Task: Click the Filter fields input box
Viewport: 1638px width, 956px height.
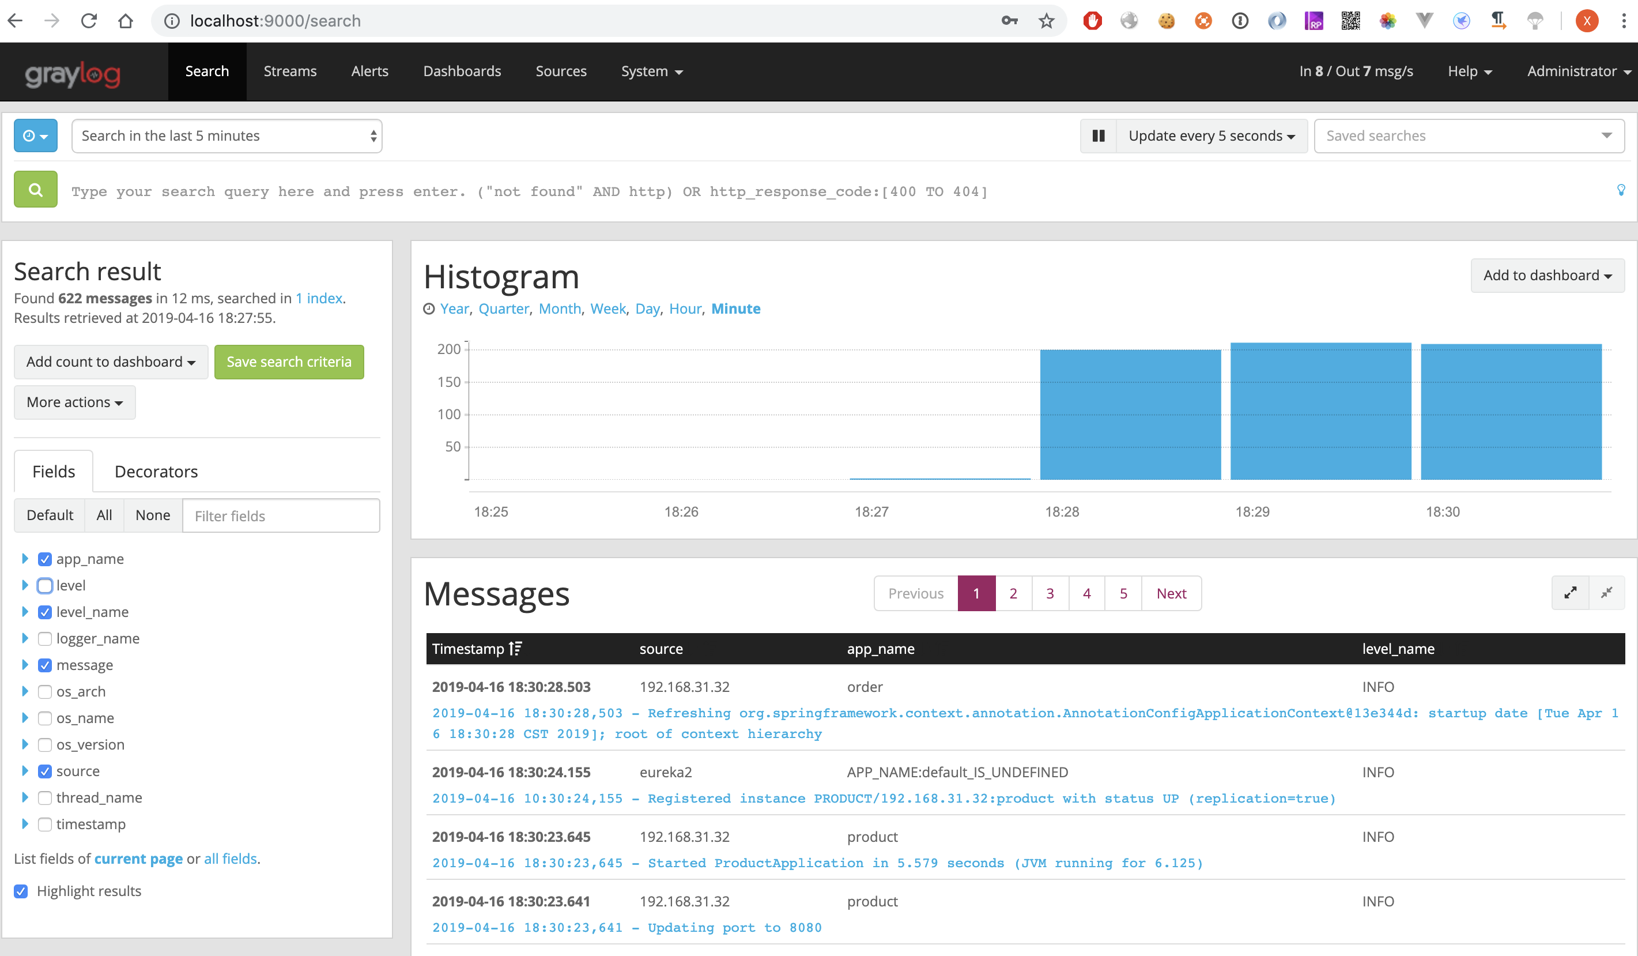Action: [281, 515]
